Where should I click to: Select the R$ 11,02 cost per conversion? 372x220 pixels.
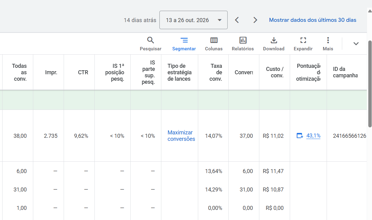pyautogui.click(x=273, y=136)
